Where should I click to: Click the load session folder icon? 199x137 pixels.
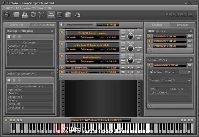17,15
